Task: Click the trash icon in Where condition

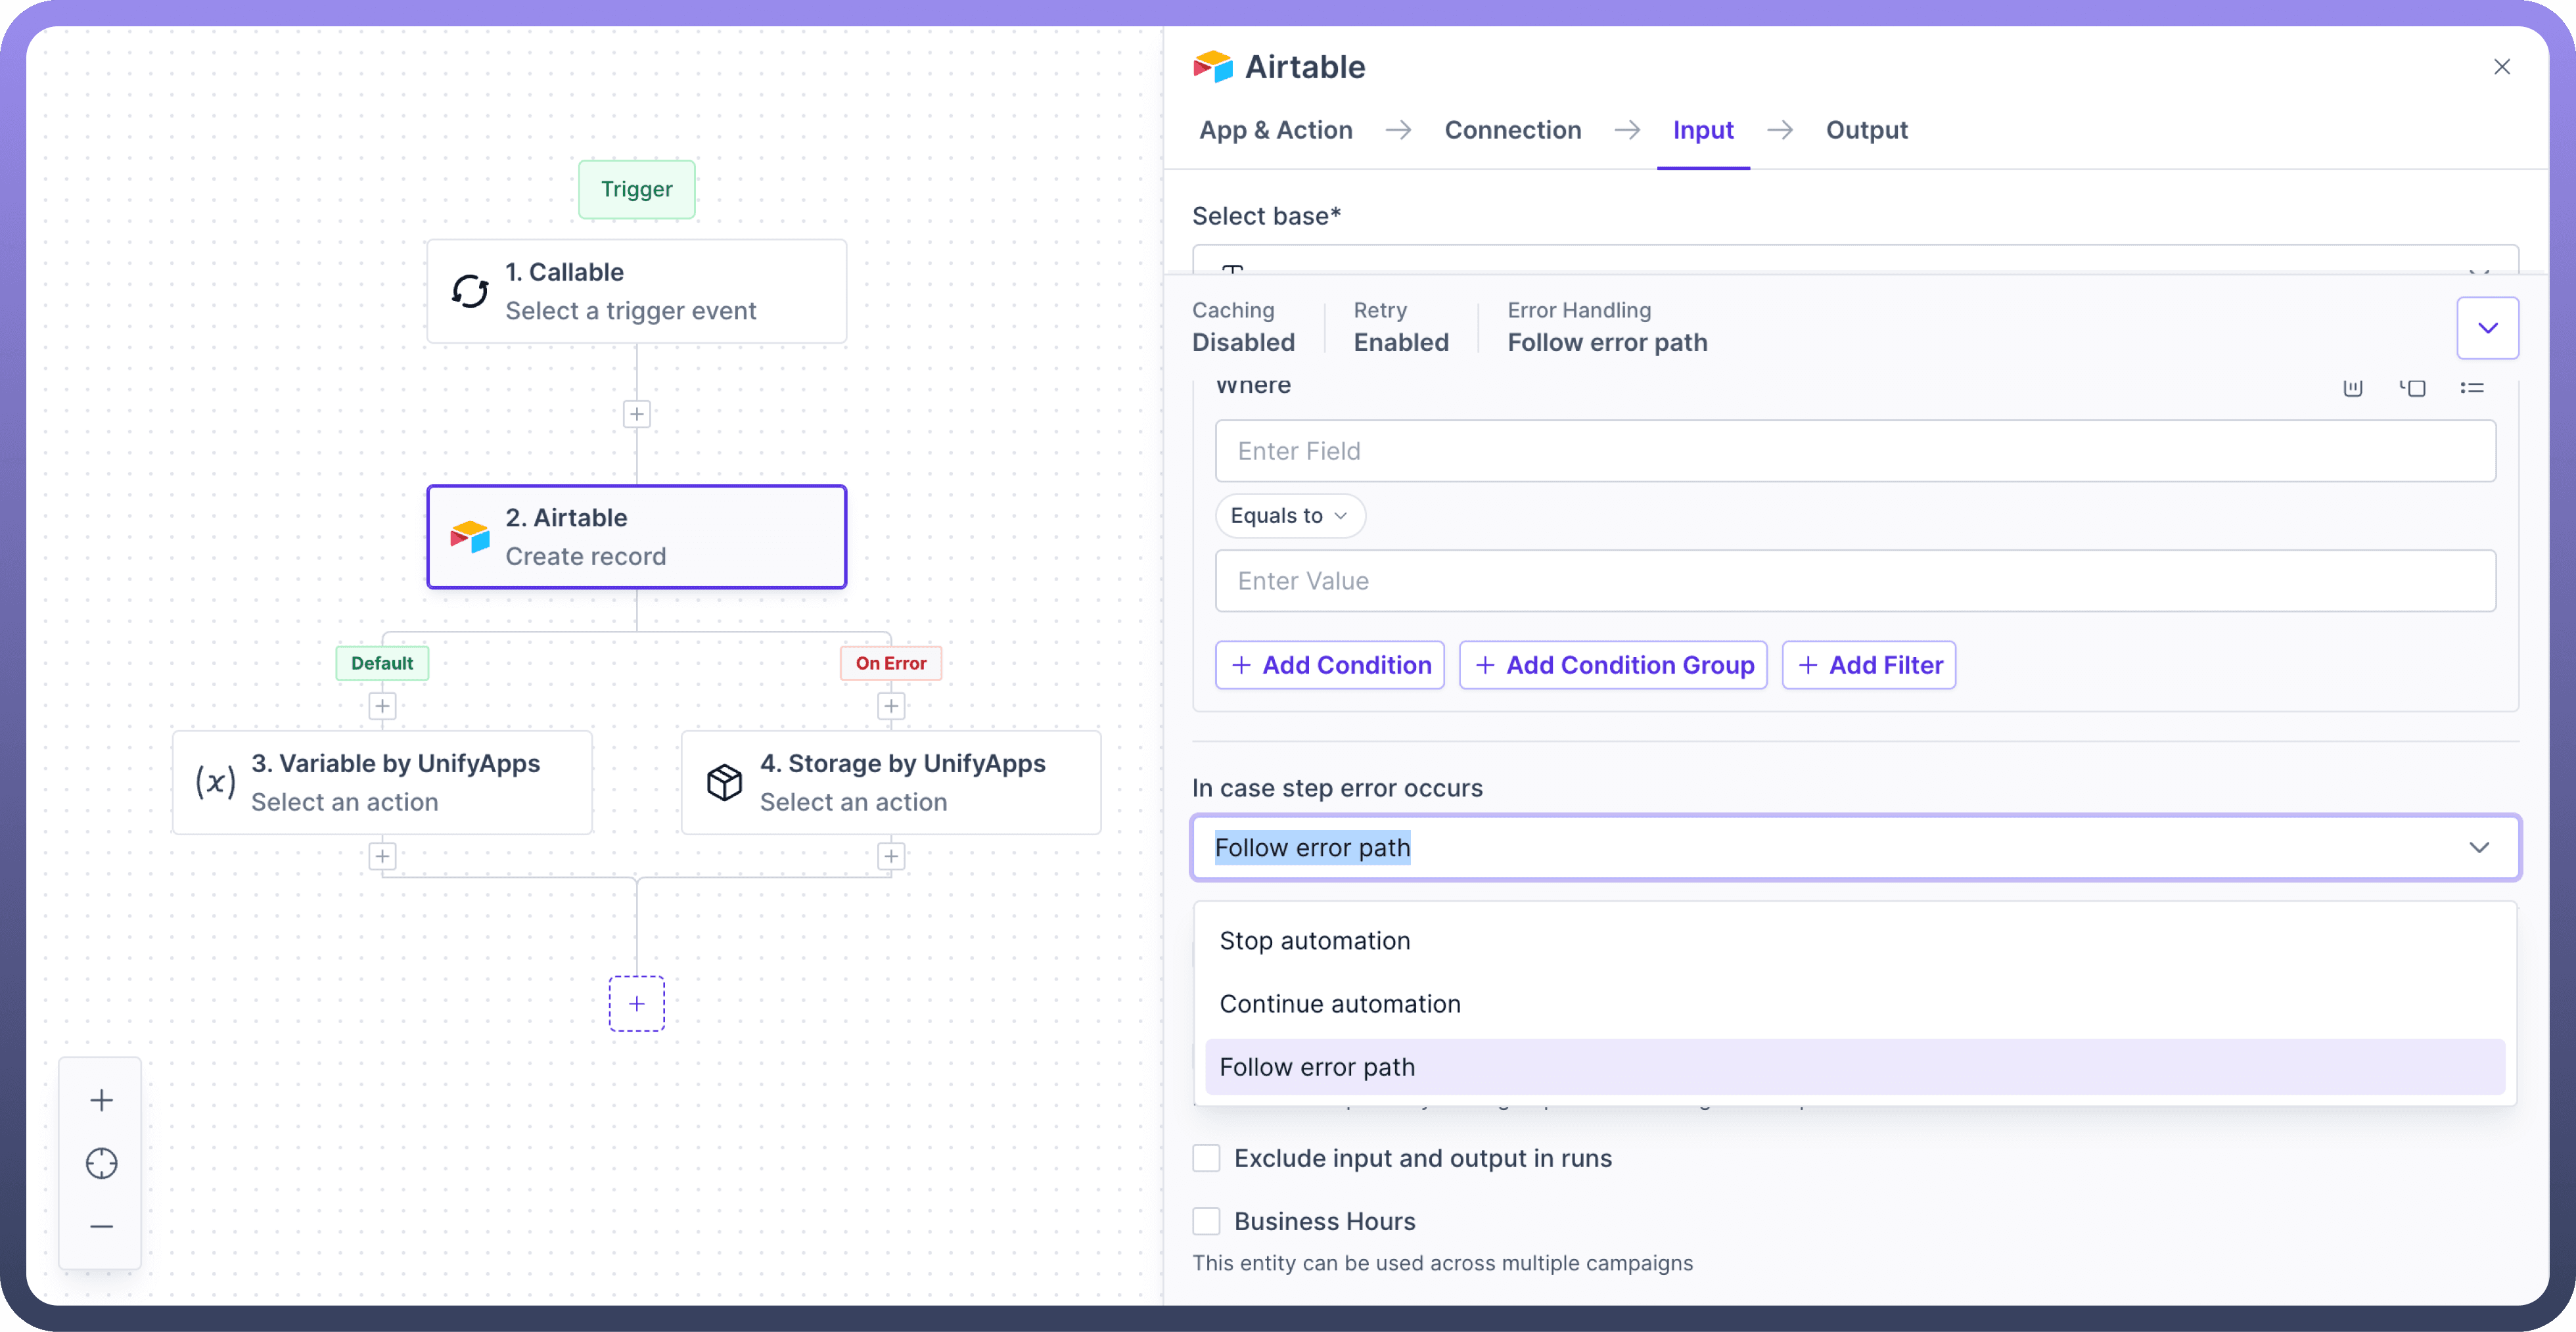Action: 2353,388
